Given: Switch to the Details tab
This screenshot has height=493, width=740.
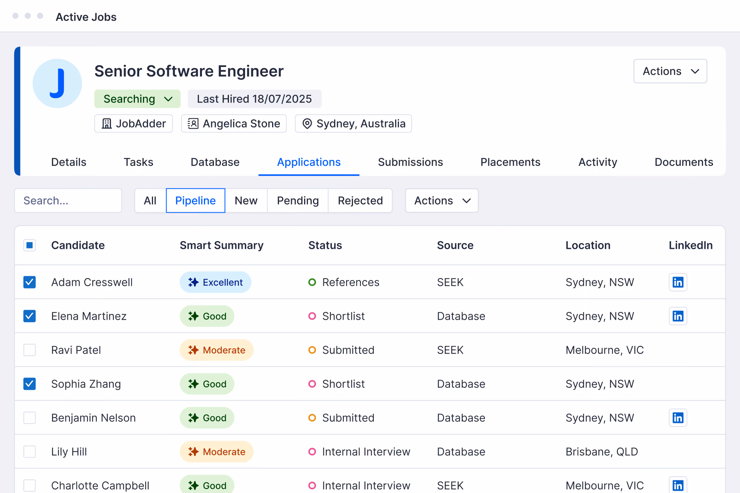Looking at the screenshot, I should (x=69, y=162).
